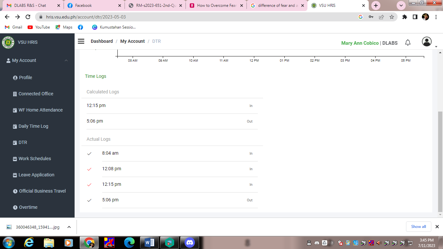
Task: Open the user avatar menu
Action: pyautogui.click(x=426, y=42)
